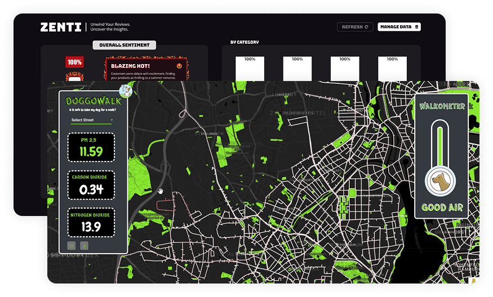Click the dog help avatar with question mark

(126, 91)
